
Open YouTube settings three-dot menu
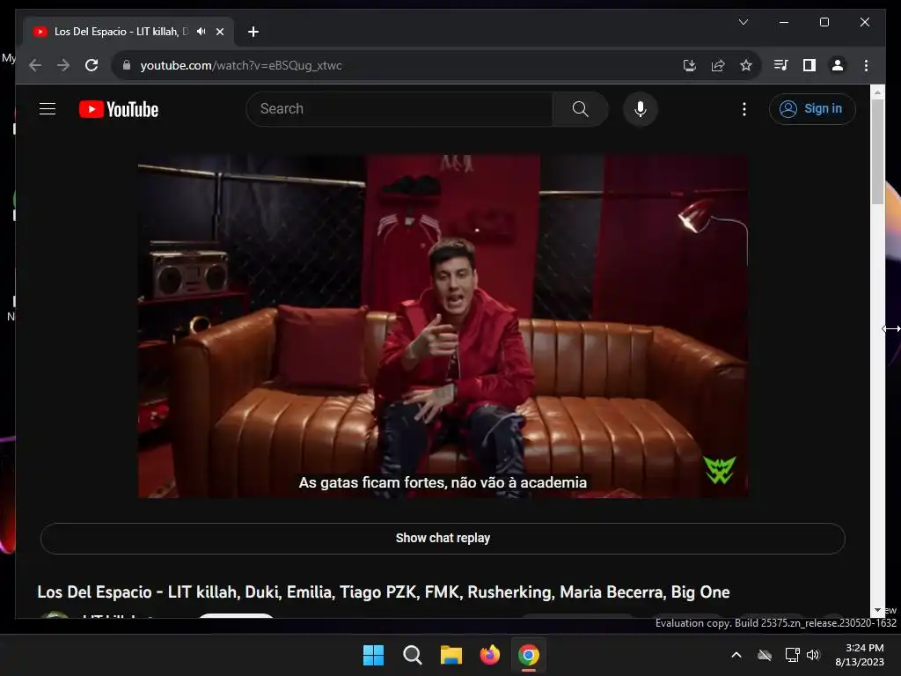tap(744, 109)
